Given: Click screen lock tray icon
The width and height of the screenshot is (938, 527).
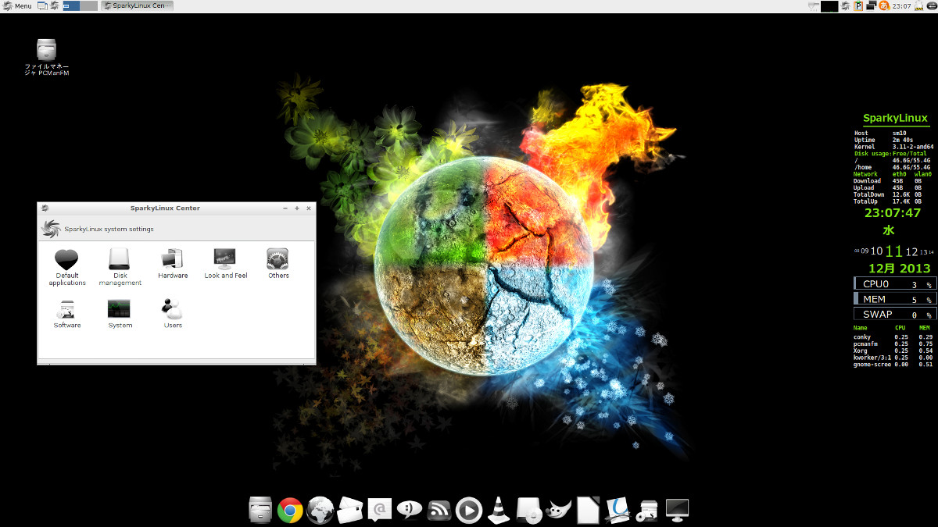Looking at the screenshot, I should (919, 5).
